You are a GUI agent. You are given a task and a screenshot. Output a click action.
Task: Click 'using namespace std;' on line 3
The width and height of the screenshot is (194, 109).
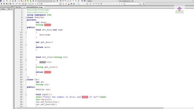coord(39,15)
